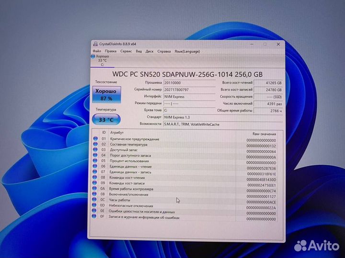Select attribute Команды хост-записи

click(126, 183)
